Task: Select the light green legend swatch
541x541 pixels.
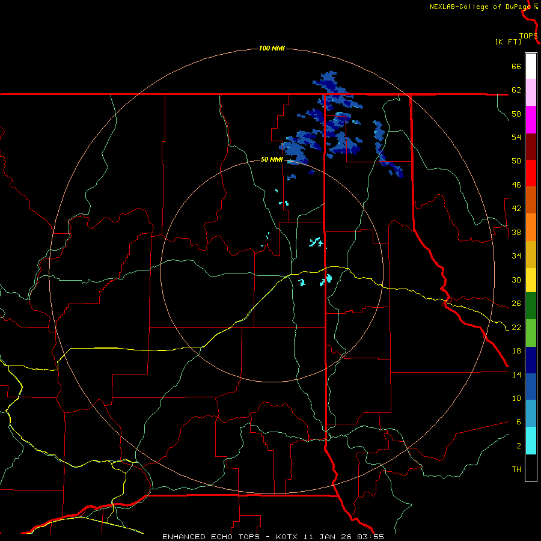Action: click(531, 333)
